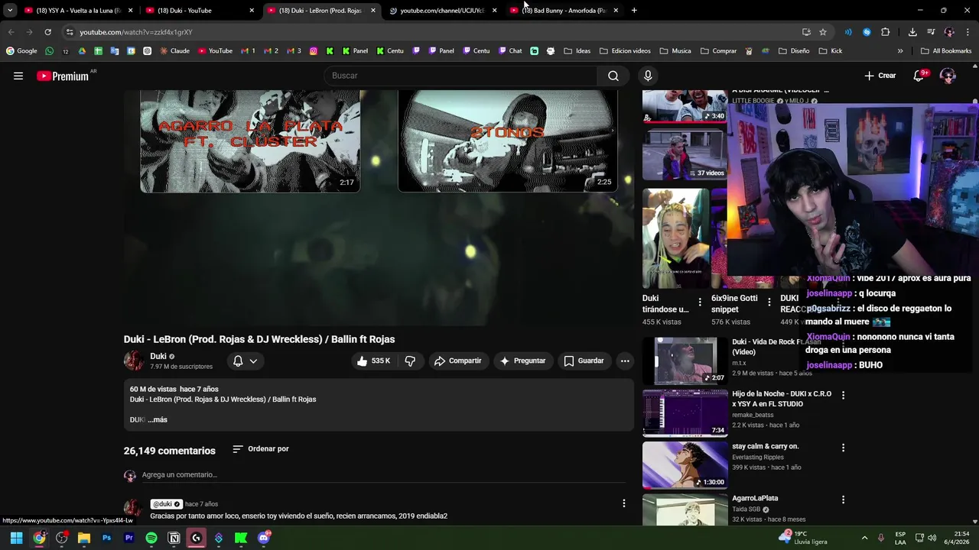Focus the Buscar search field

pyautogui.click(x=461, y=76)
